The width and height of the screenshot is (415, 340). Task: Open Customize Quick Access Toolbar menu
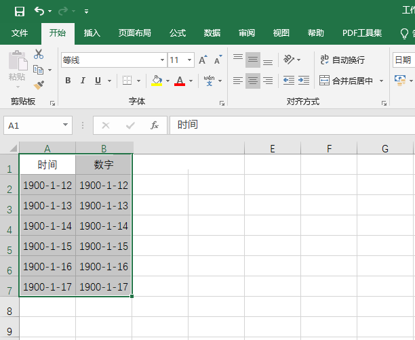[86, 12]
